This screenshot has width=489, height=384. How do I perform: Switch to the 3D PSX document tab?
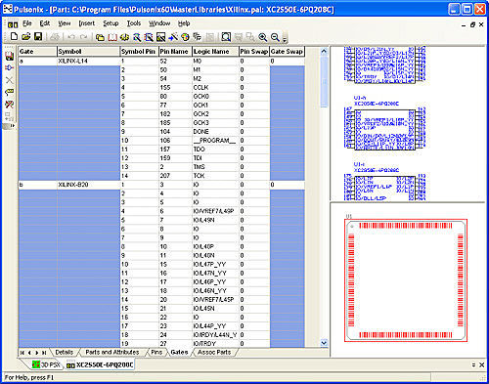pos(46,364)
